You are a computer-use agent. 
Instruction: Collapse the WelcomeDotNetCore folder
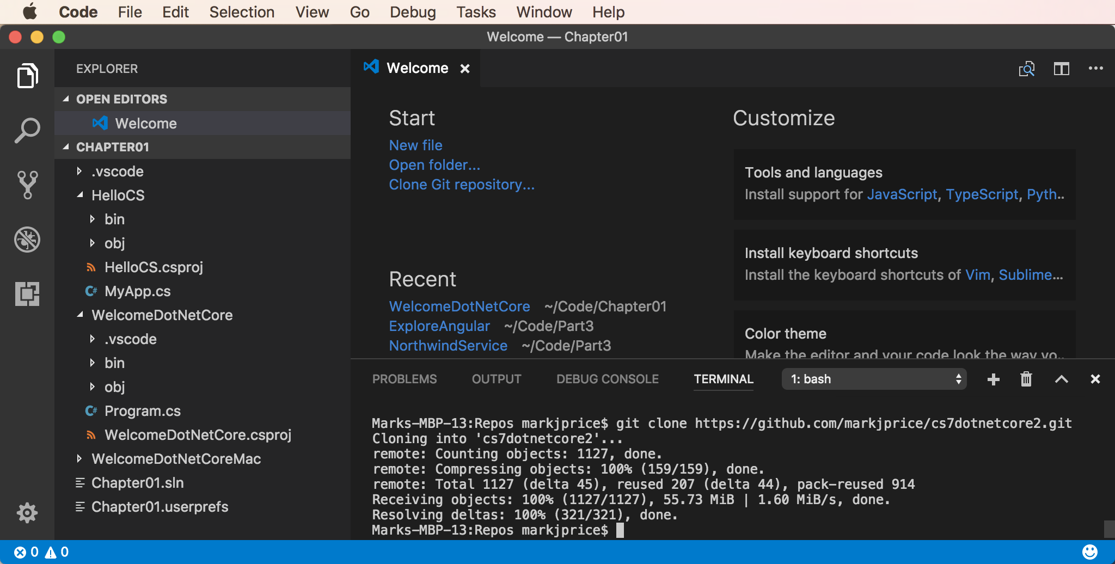pyautogui.click(x=79, y=315)
